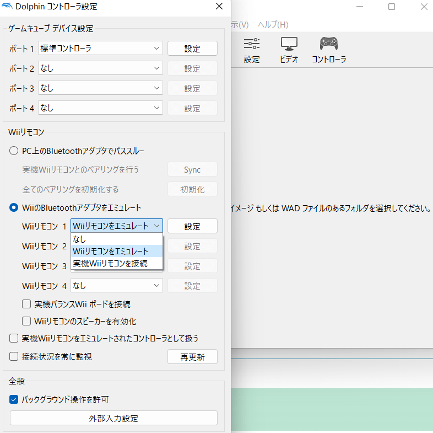Click the 全般 group title

click(17, 381)
